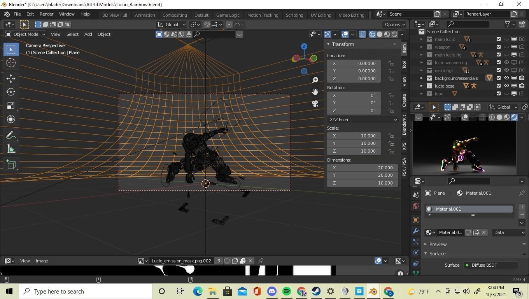Image resolution: width=529 pixels, height=299 pixels.
Task: Open the Global transform orientation dropdown in top header
Action: point(172,25)
